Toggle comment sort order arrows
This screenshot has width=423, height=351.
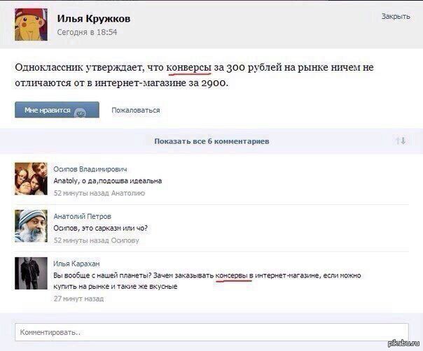pyautogui.click(x=401, y=141)
